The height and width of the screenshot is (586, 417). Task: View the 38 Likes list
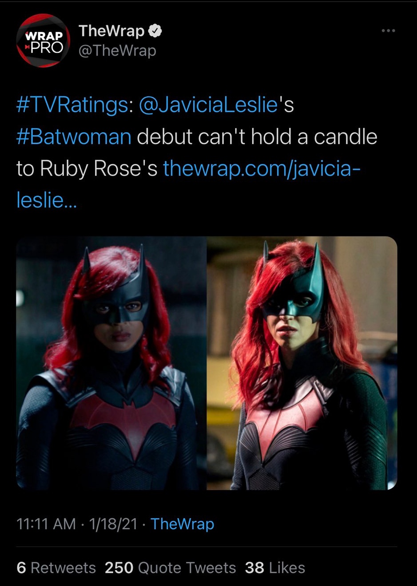point(275,568)
